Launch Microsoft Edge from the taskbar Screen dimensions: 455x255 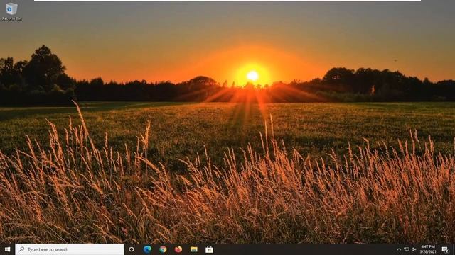147,249
